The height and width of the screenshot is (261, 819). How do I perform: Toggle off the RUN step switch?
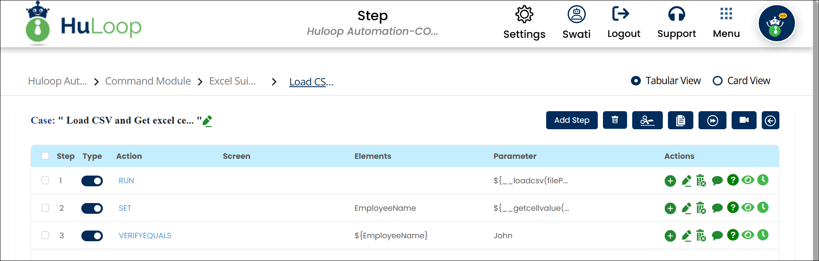pyautogui.click(x=92, y=181)
